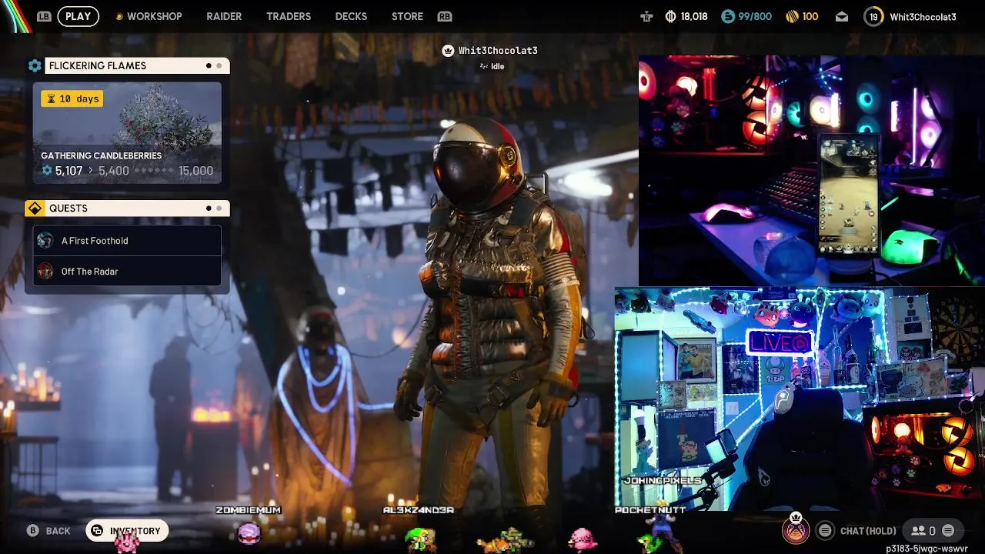Open the STORE tab
This screenshot has height=554, width=985.
tap(407, 16)
